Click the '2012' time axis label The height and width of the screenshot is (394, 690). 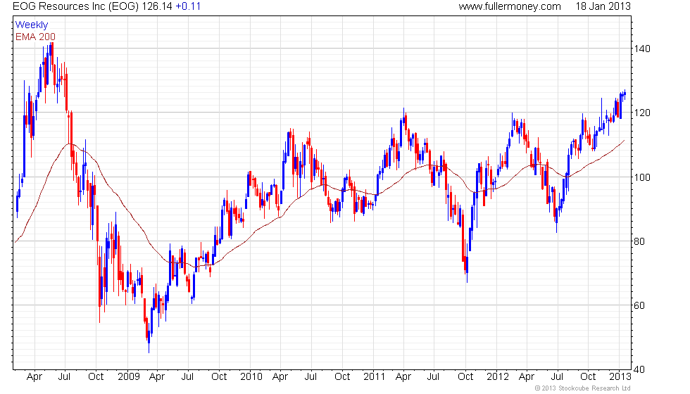pyautogui.click(x=498, y=376)
